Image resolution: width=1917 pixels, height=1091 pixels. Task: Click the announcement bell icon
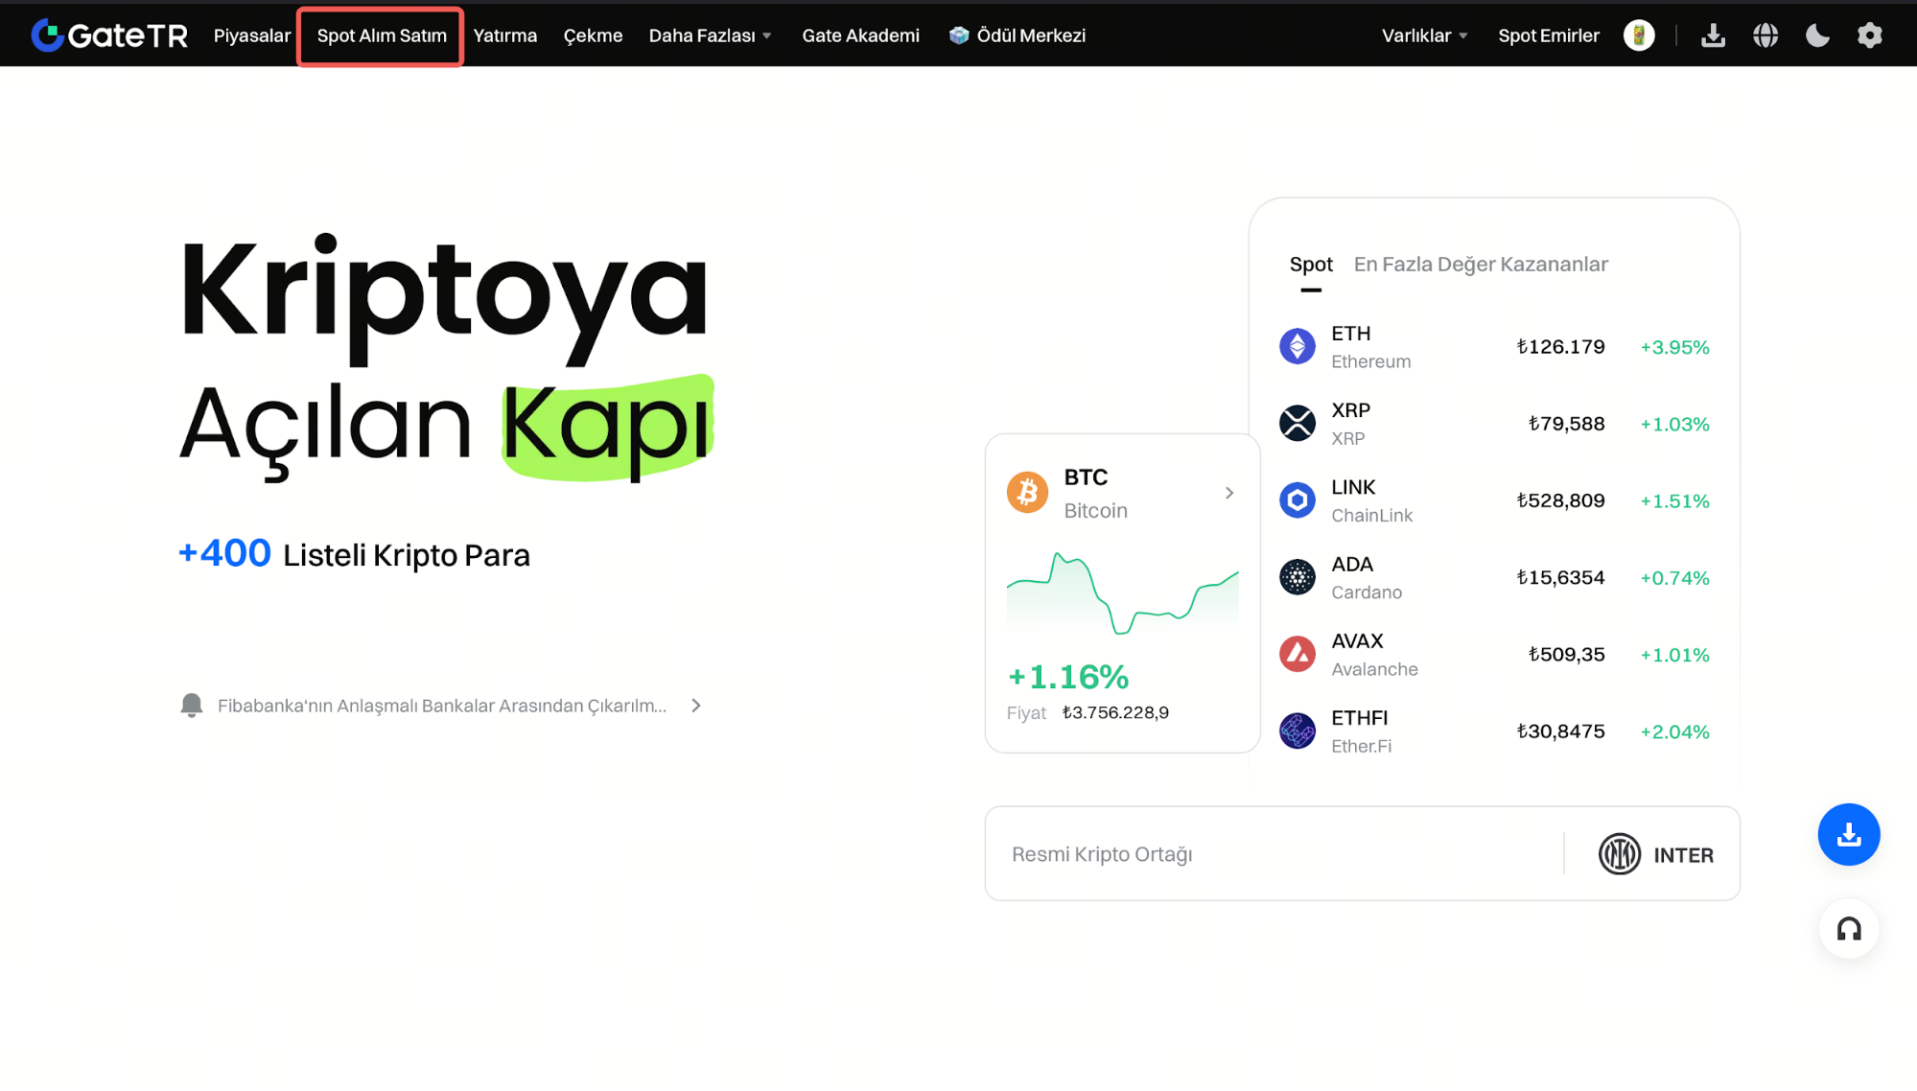point(192,706)
